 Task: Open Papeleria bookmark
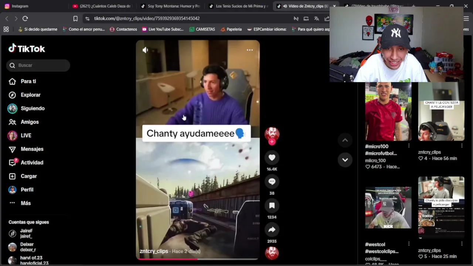click(231, 29)
